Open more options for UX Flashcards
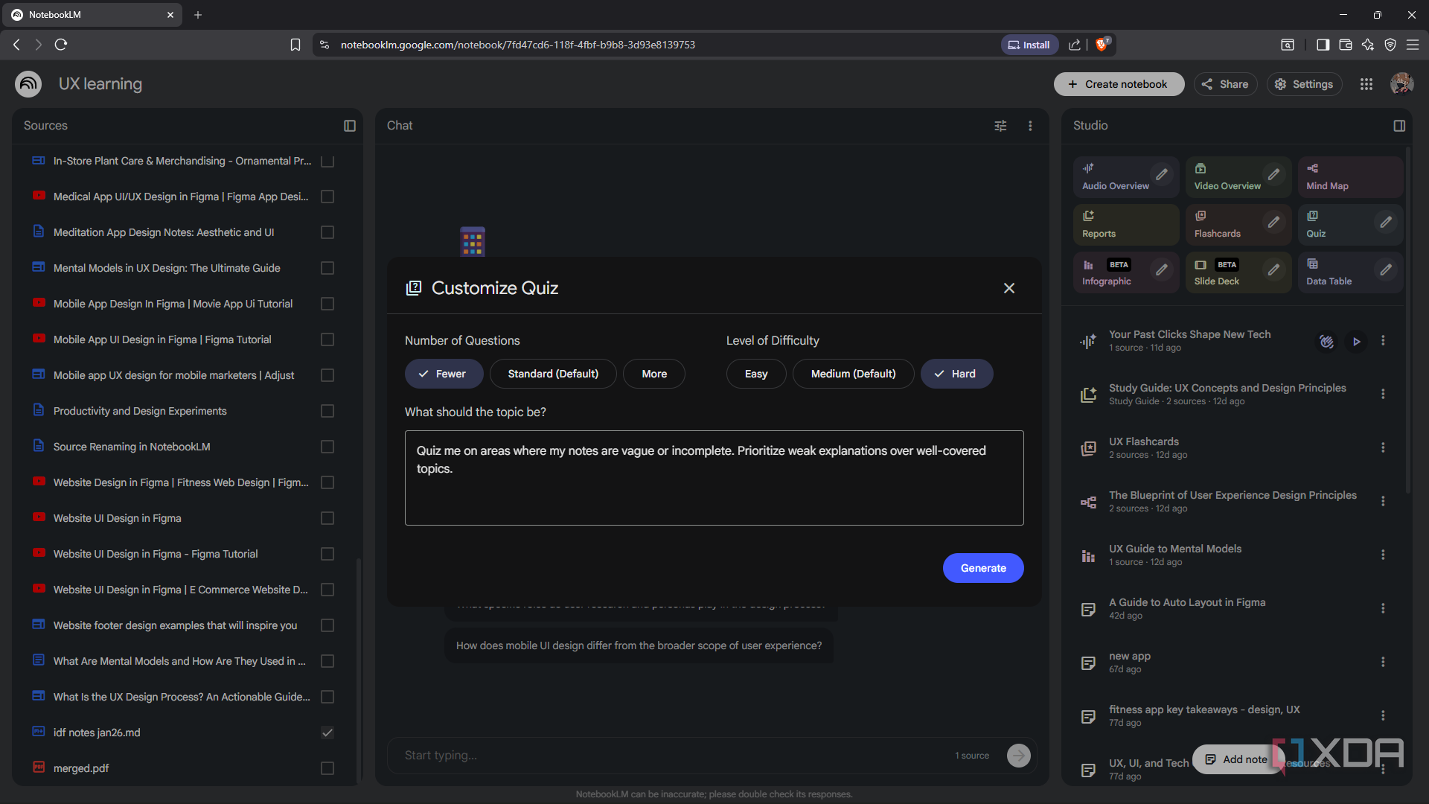 tap(1383, 447)
